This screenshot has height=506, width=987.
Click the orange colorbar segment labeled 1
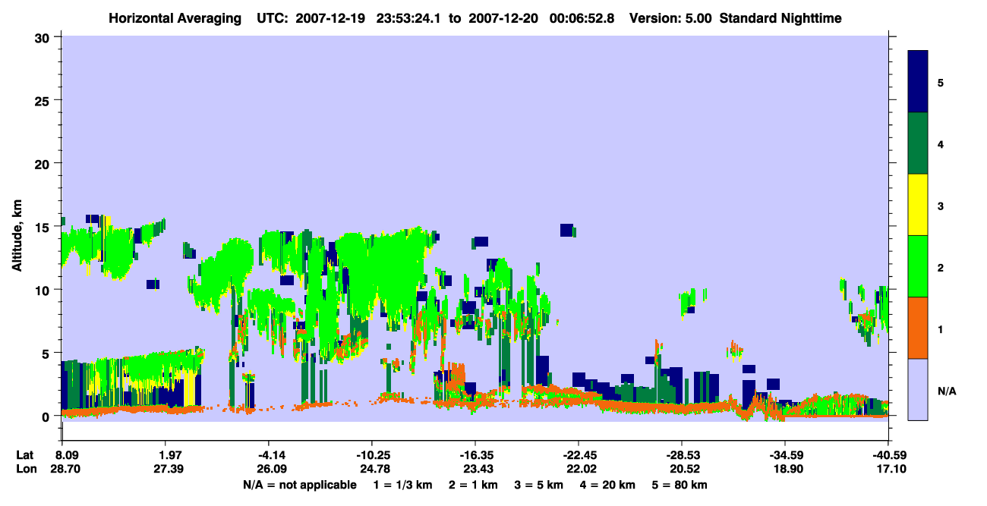click(x=918, y=328)
